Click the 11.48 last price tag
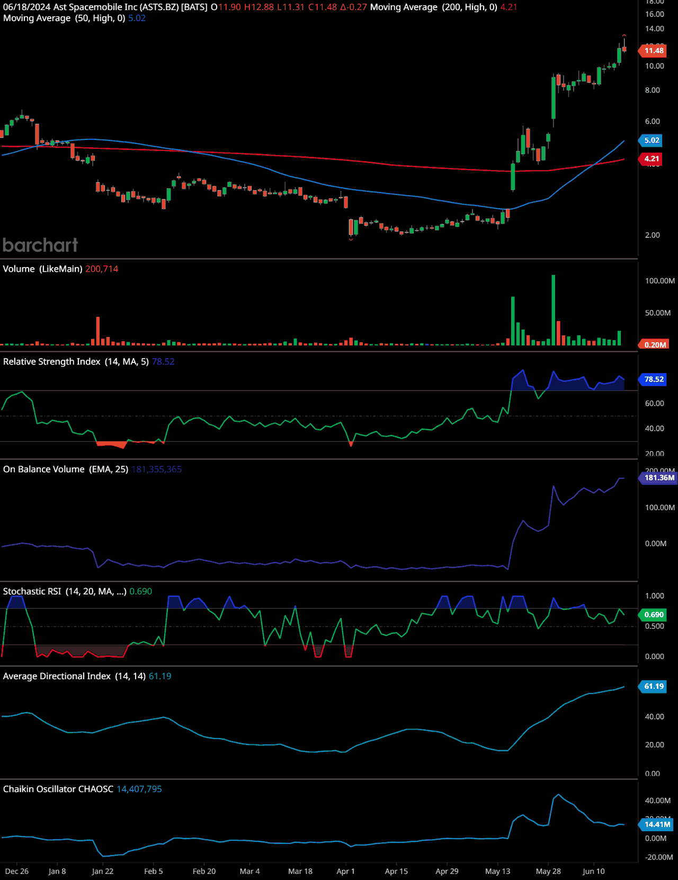 point(654,51)
